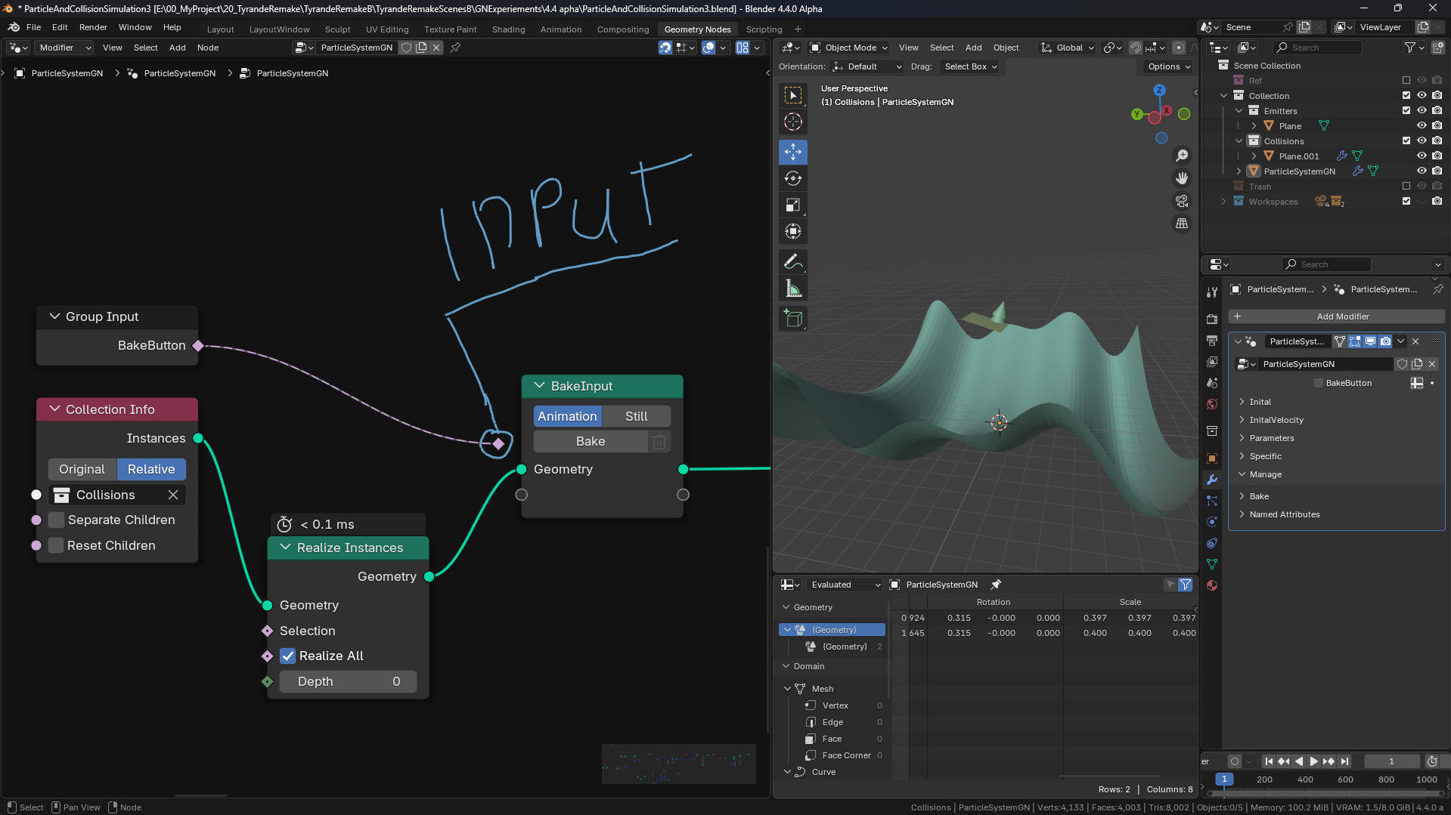Play the animation in timeline

pos(1313,761)
